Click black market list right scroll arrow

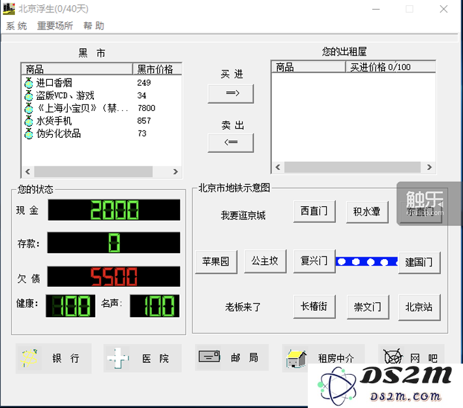tap(175, 172)
